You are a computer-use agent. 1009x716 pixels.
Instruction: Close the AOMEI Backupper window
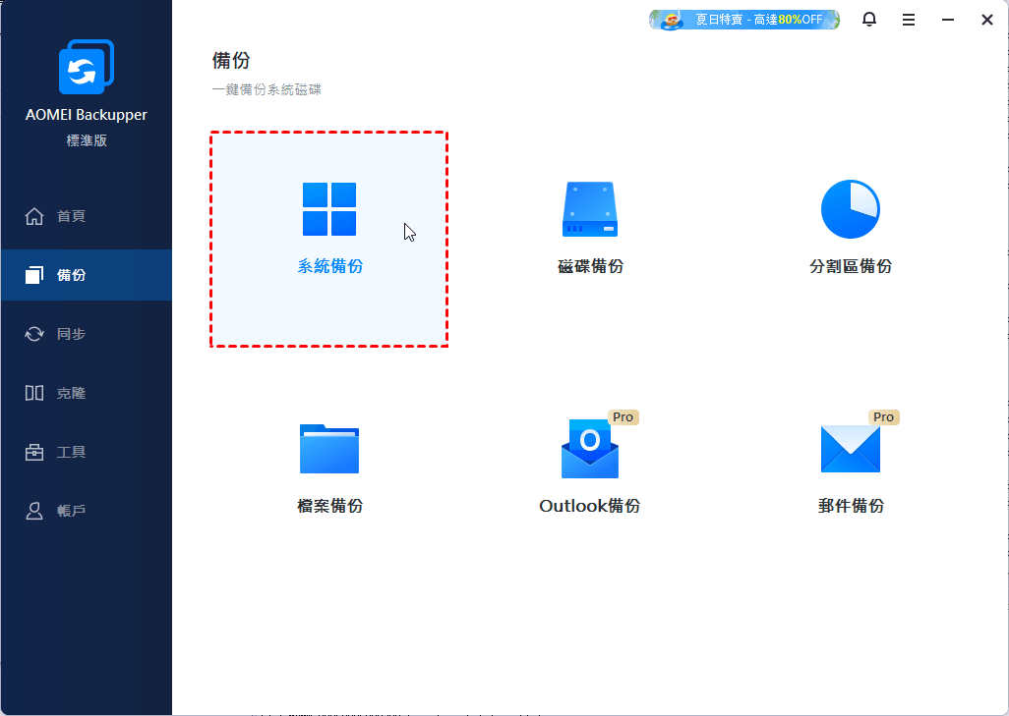[x=987, y=20]
